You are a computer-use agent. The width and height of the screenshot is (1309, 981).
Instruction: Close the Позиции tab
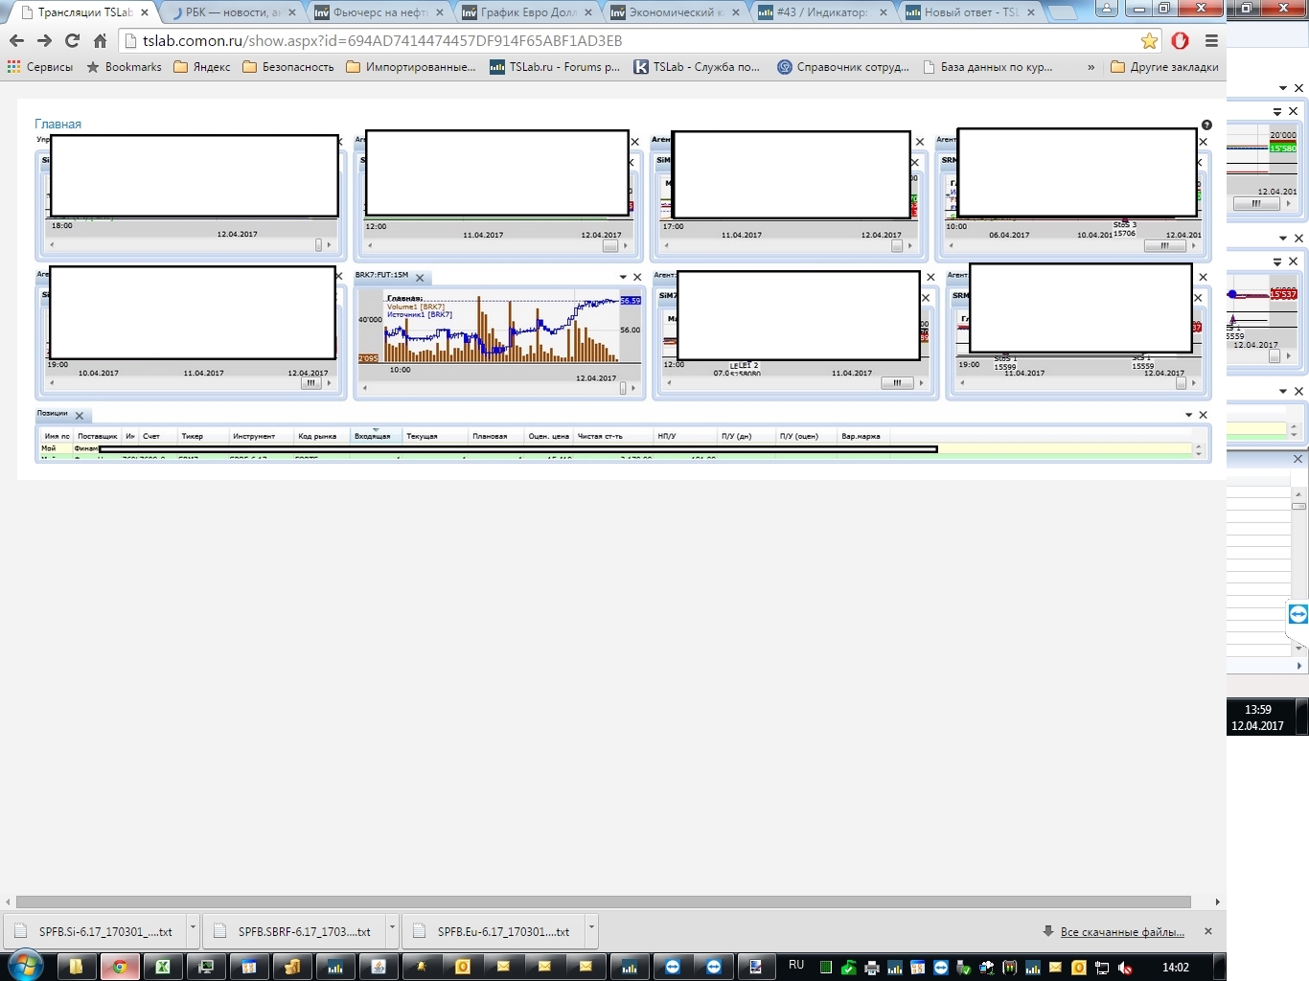[x=80, y=416]
